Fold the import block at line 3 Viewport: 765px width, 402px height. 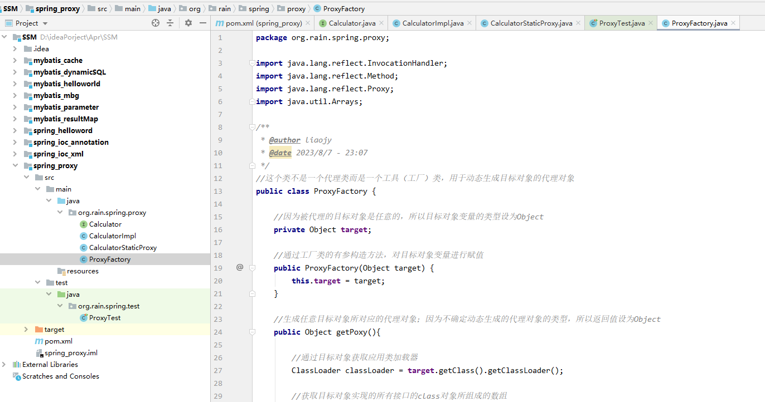click(x=252, y=63)
